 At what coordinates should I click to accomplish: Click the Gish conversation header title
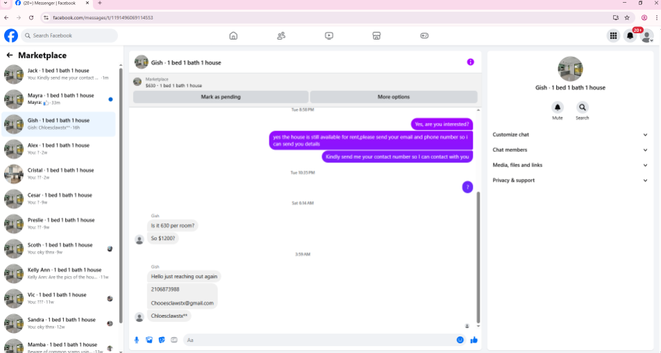[x=186, y=63]
